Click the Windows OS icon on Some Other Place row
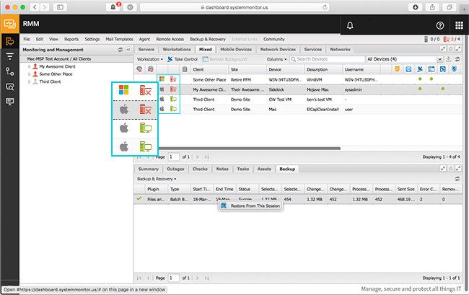 pyautogui.click(x=162, y=79)
